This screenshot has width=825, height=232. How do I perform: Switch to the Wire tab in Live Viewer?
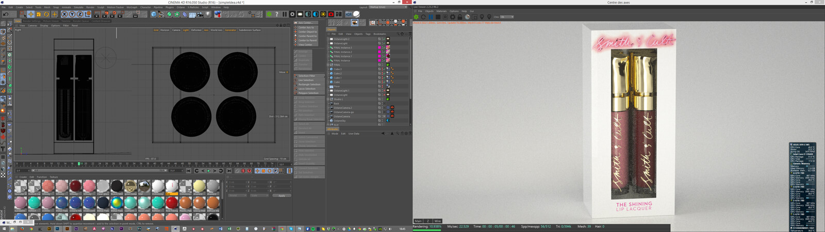tap(437, 221)
